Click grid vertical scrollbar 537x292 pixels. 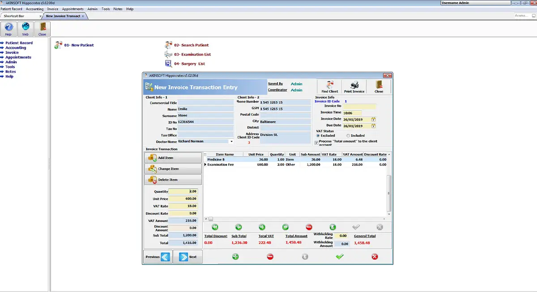pyautogui.click(x=389, y=193)
